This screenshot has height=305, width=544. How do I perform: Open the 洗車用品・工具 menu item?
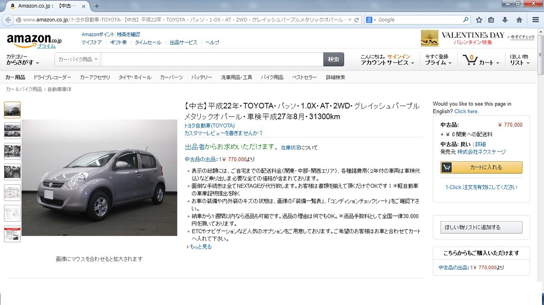pos(237,77)
